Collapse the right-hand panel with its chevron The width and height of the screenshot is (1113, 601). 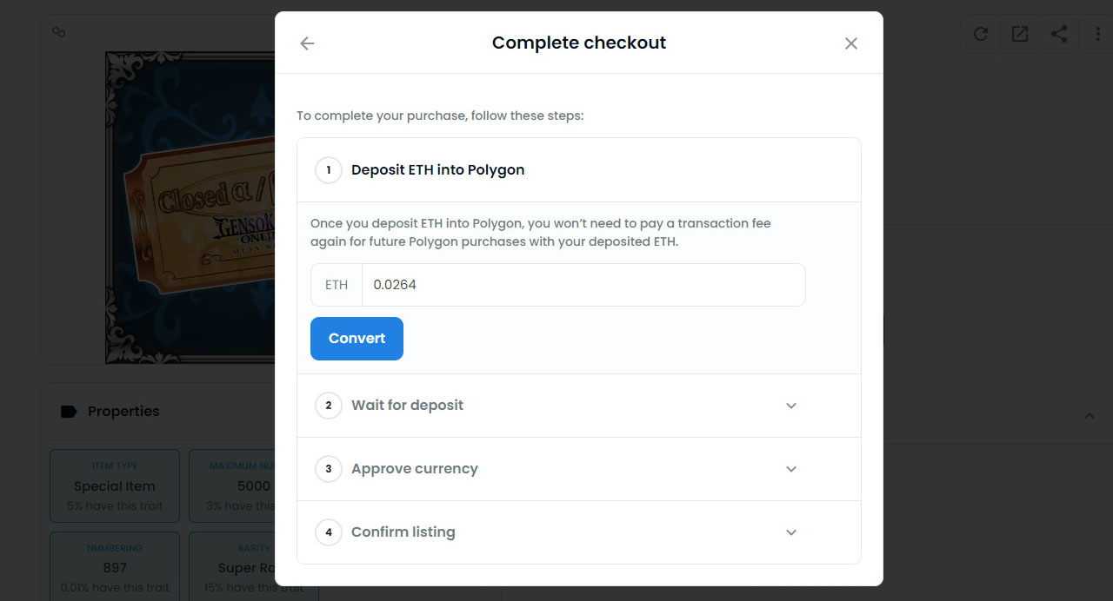1090,416
